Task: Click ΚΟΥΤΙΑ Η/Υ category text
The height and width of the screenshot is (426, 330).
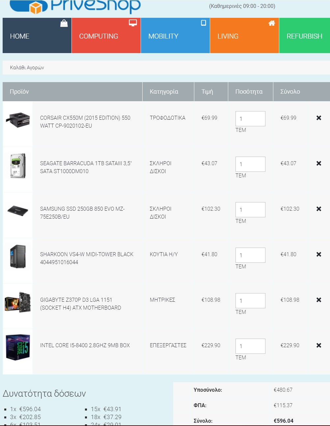Action: point(164,254)
